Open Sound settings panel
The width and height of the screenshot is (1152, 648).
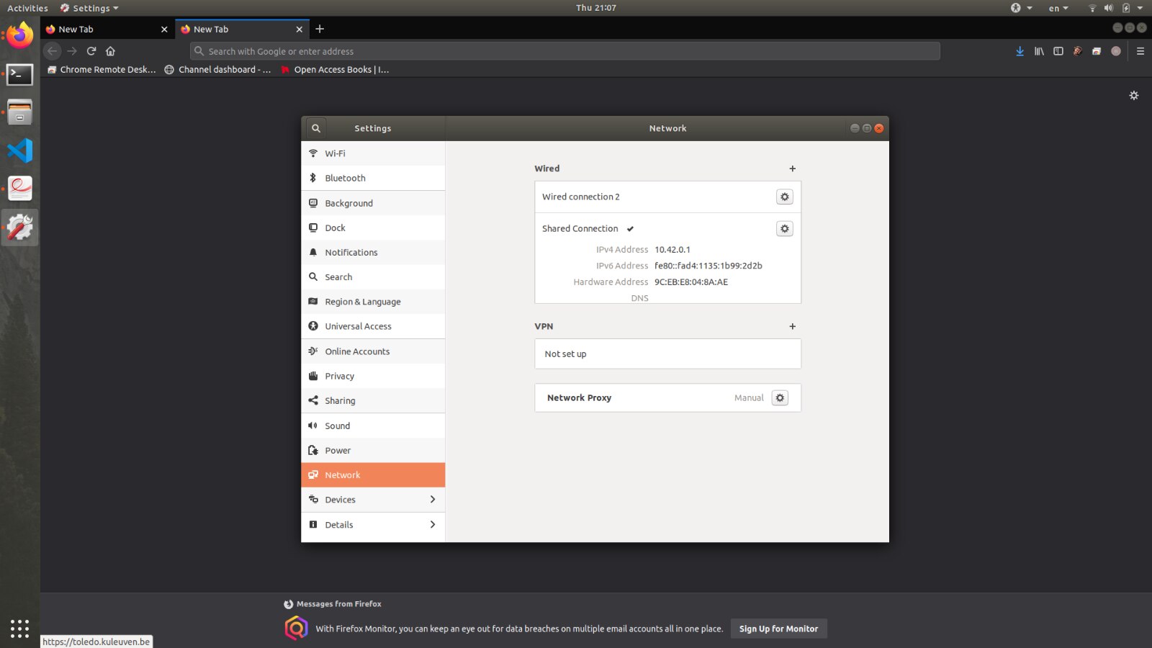click(x=373, y=426)
